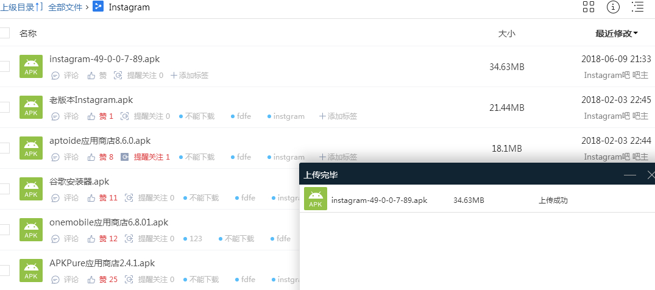Open comments for onemobile应用商店6.8.01.apk

pyautogui.click(x=65, y=239)
